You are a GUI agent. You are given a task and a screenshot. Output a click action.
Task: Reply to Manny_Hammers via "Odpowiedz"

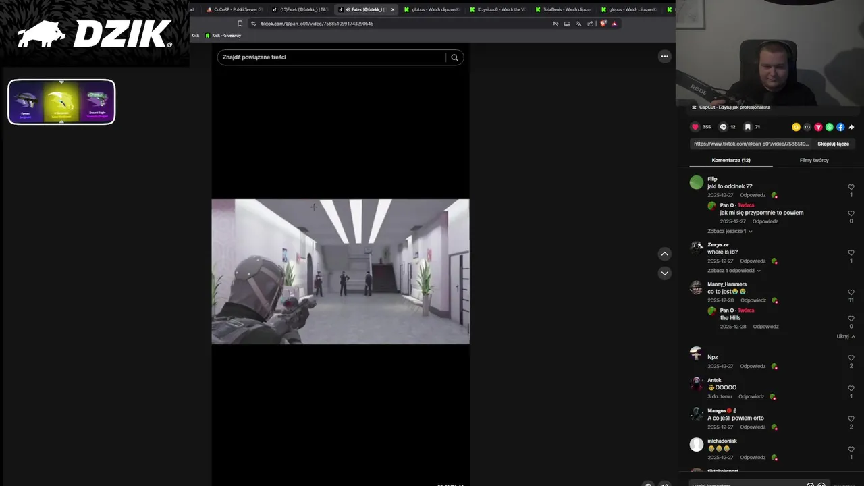click(753, 300)
